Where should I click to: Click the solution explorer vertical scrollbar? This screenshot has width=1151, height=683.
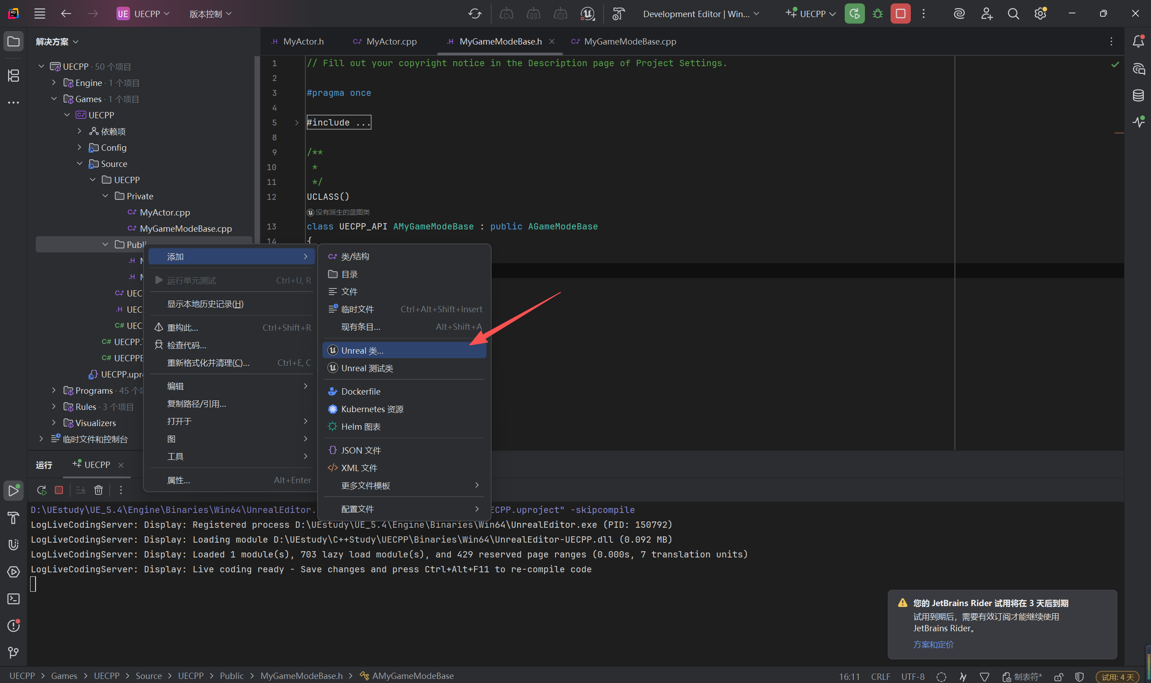tap(257, 138)
